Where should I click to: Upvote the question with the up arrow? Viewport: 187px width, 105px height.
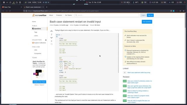coord(51,31)
